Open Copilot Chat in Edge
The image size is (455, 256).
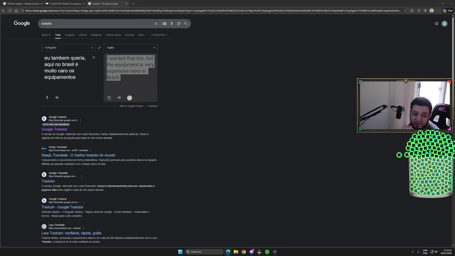(448, 11)
